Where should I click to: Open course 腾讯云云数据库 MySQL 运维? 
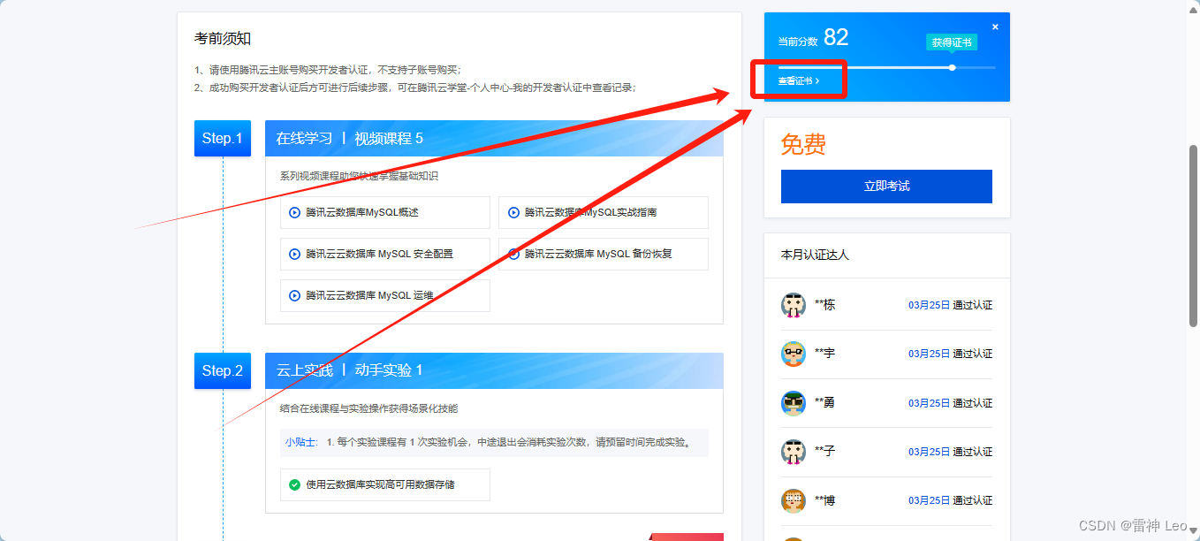pos(384,295)
